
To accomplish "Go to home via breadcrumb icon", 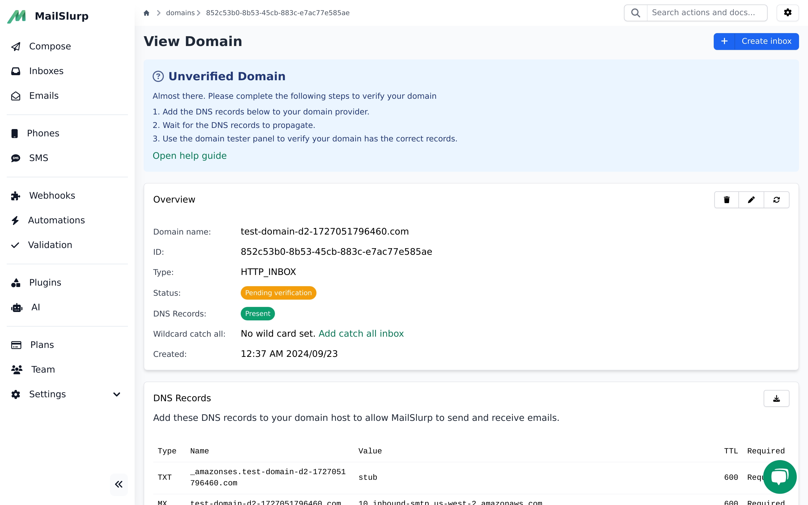I will pos(146,13).
